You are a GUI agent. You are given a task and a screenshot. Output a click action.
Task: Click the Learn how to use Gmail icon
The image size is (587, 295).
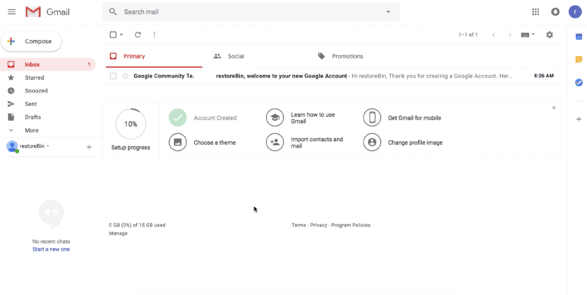[x=275, y=118]
